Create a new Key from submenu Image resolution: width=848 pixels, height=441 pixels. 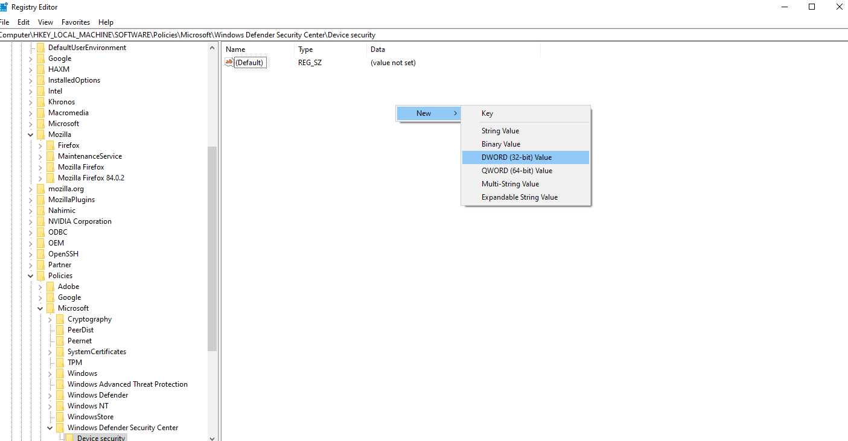(x=526, y=113)
